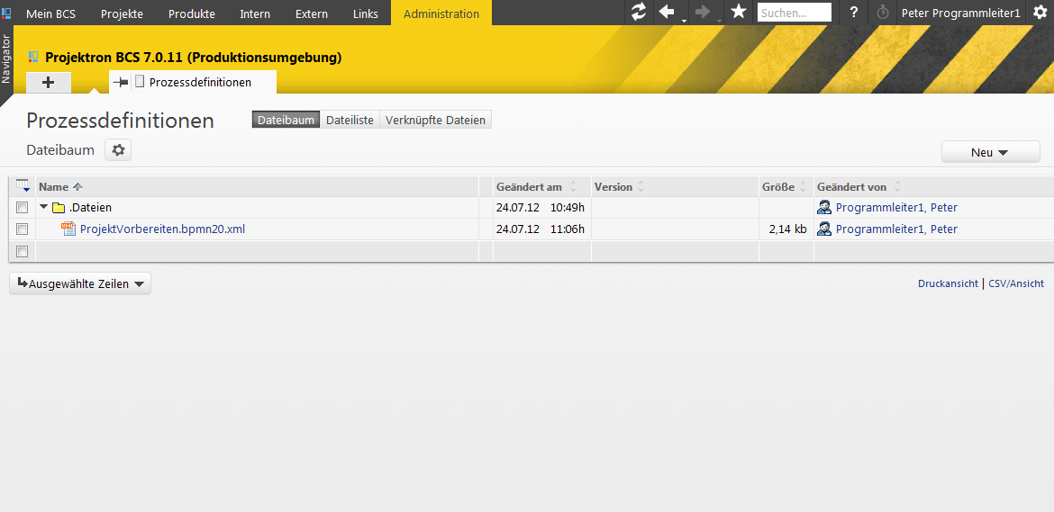Open the Extern menu
1054x512 pixels.
click(x=312, y=13)
